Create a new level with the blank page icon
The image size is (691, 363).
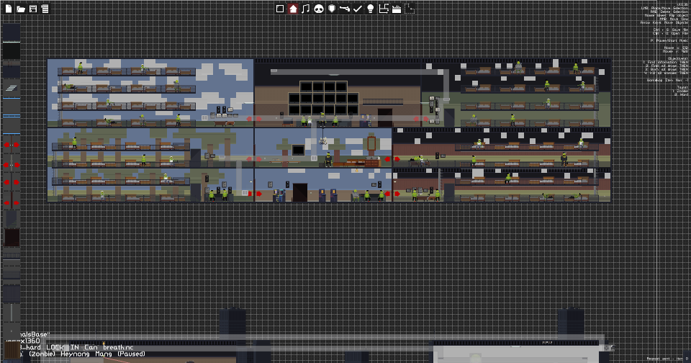[x=9, y=9]
